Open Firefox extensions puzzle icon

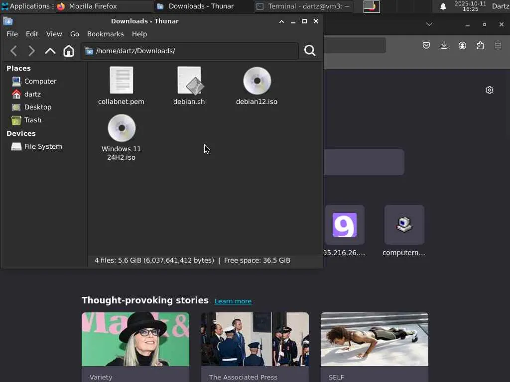pyautogui.click(x=480, y=45)
